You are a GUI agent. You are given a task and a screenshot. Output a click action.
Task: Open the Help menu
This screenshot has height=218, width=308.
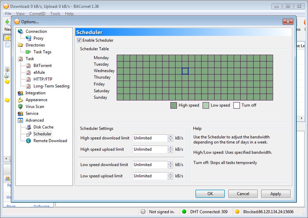pos(69,14)
